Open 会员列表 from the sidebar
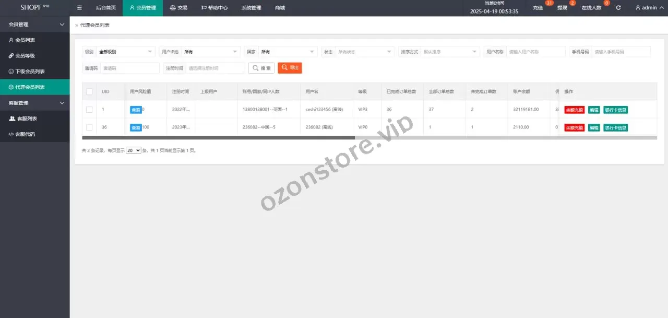Viewport: 668px width, 318px height. [x=25, y=40]
